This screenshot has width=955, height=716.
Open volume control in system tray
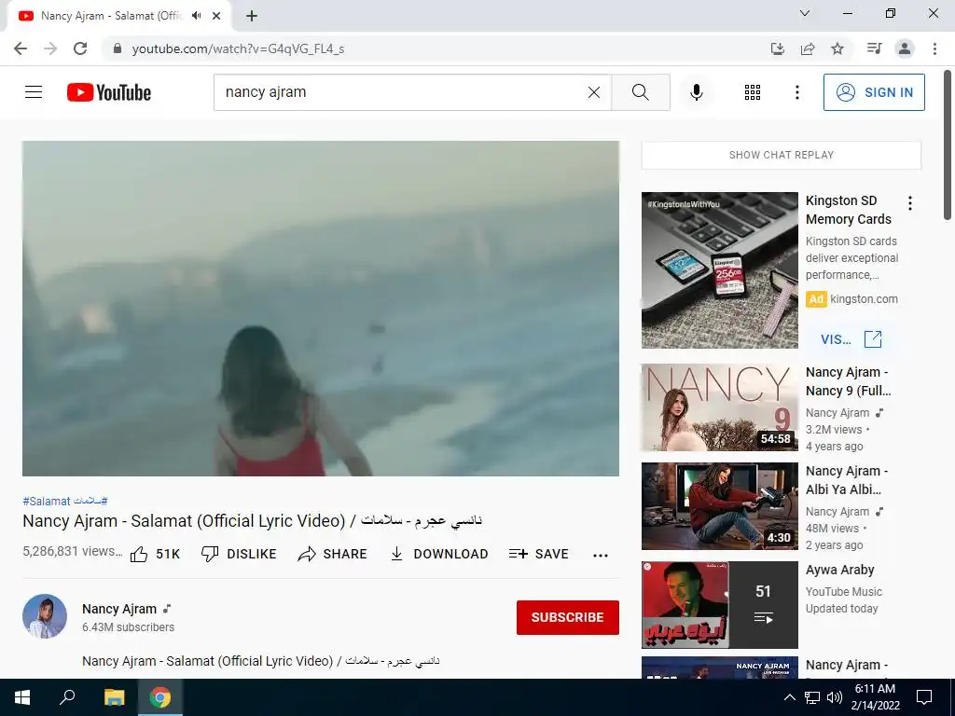[835, 697]
